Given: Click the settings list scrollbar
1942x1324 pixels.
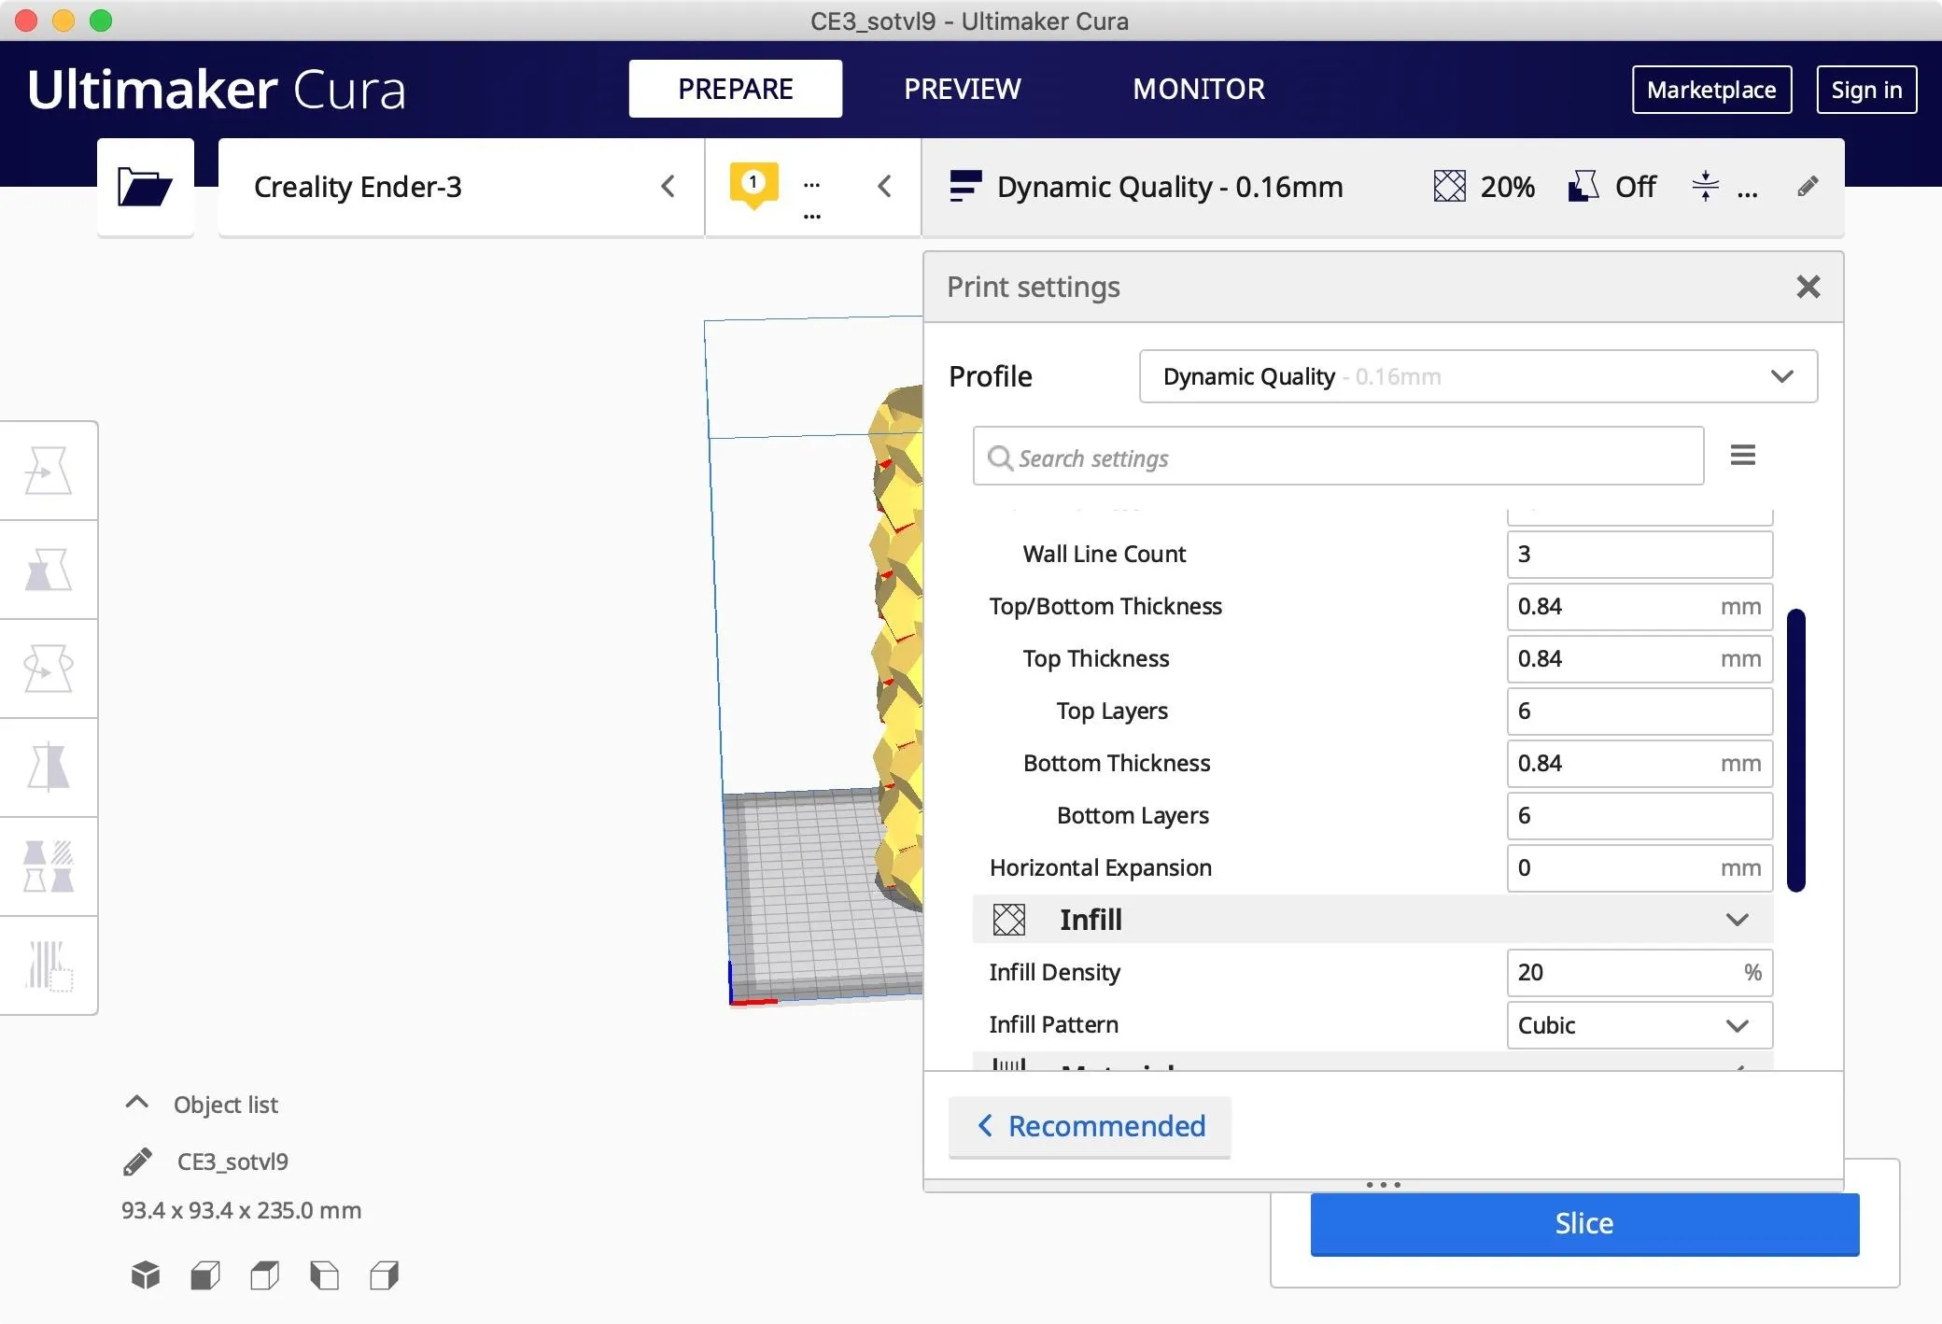Looking at the screenshot, I should [1795, 751].
